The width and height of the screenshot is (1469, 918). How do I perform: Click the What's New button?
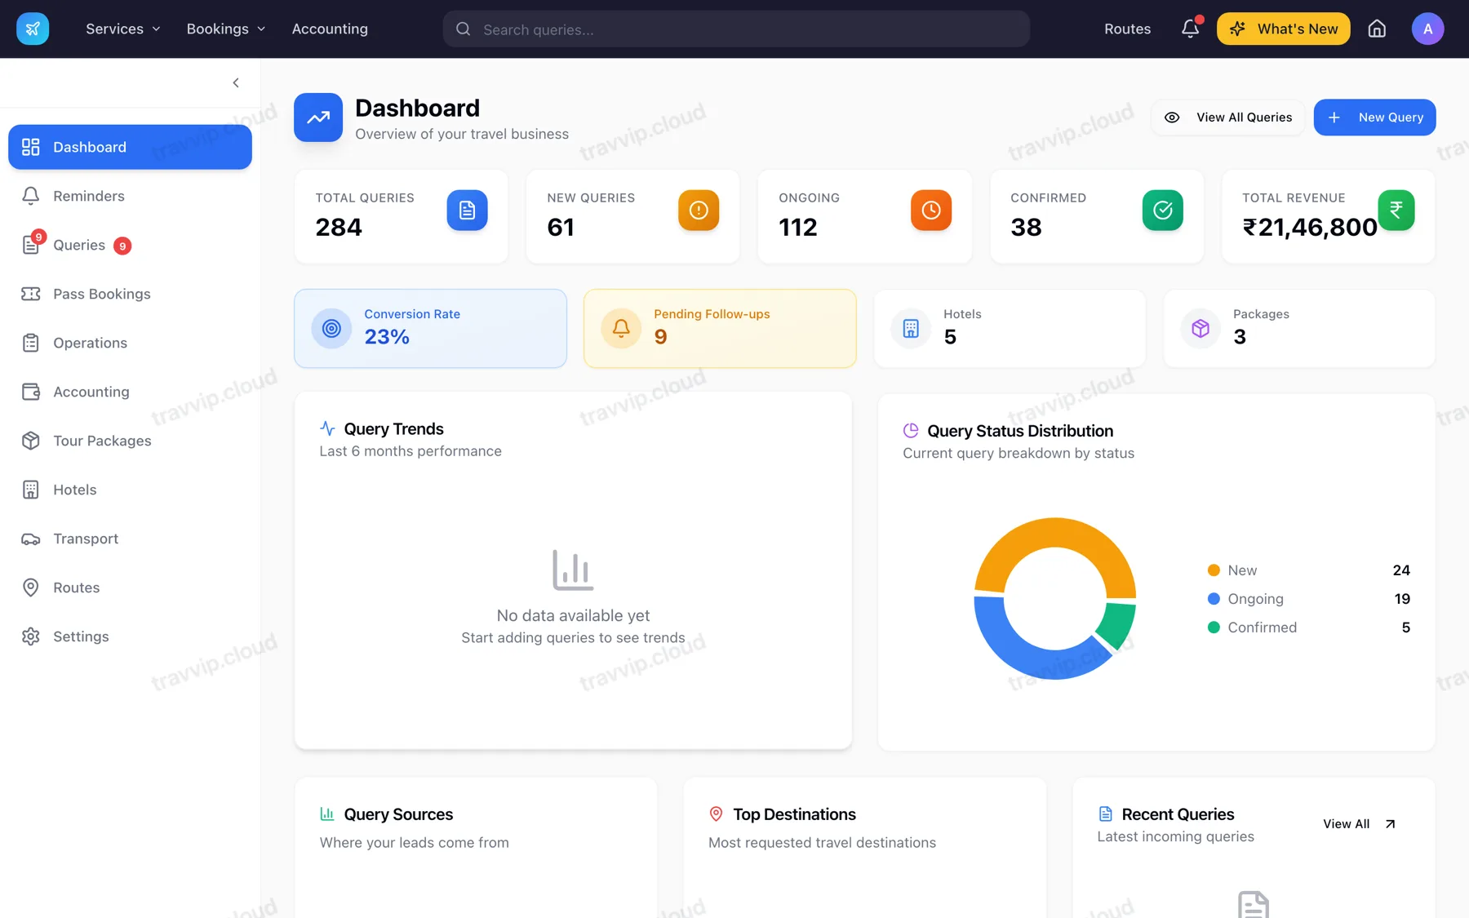click(1283, 29)
